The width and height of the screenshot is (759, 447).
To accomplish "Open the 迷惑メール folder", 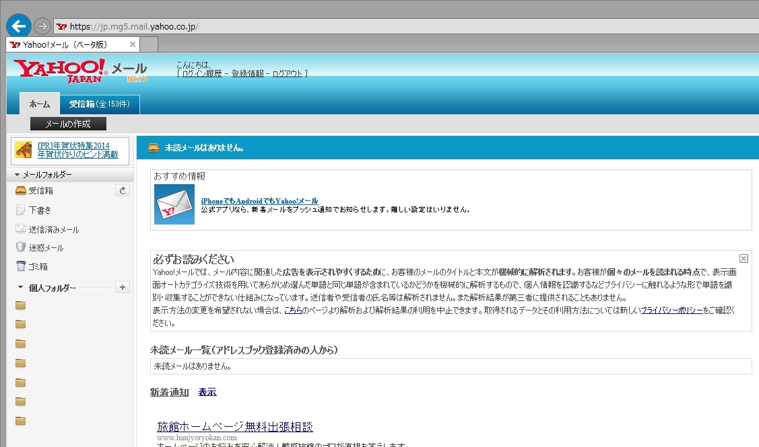I will [46, 248].
